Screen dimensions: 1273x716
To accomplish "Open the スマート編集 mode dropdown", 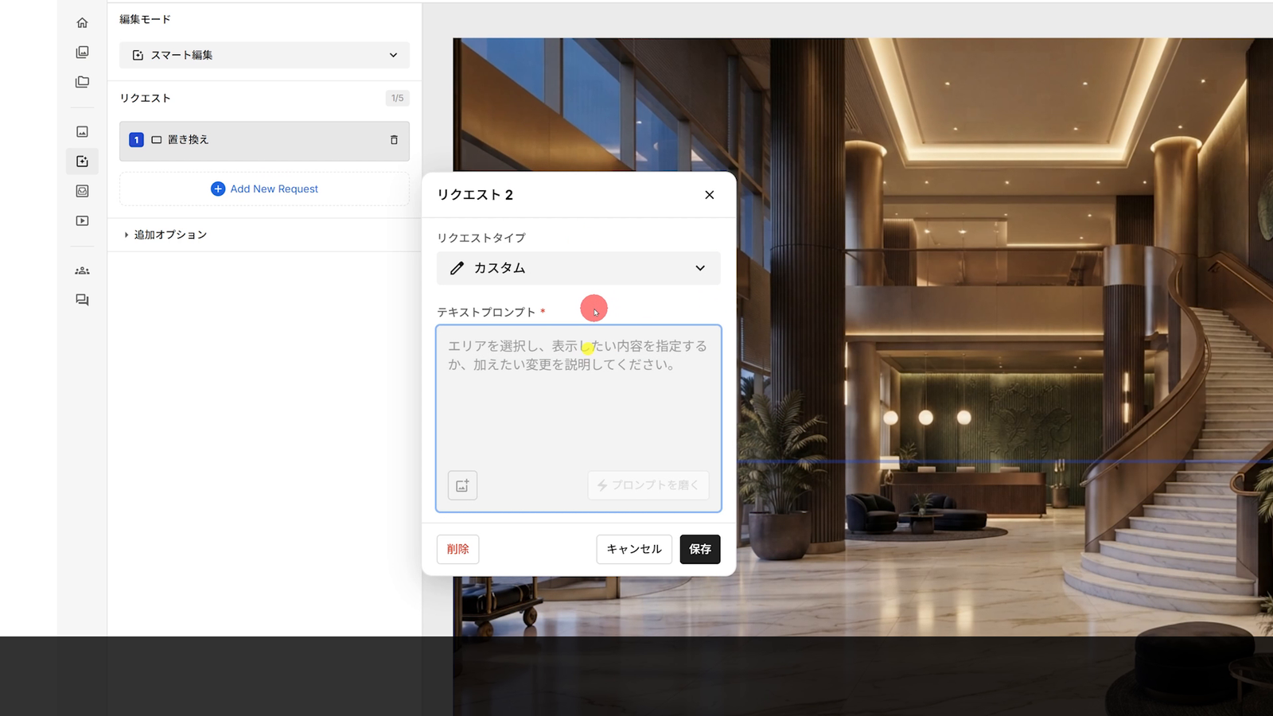I will pyautogui.click(x=264, y=55).
